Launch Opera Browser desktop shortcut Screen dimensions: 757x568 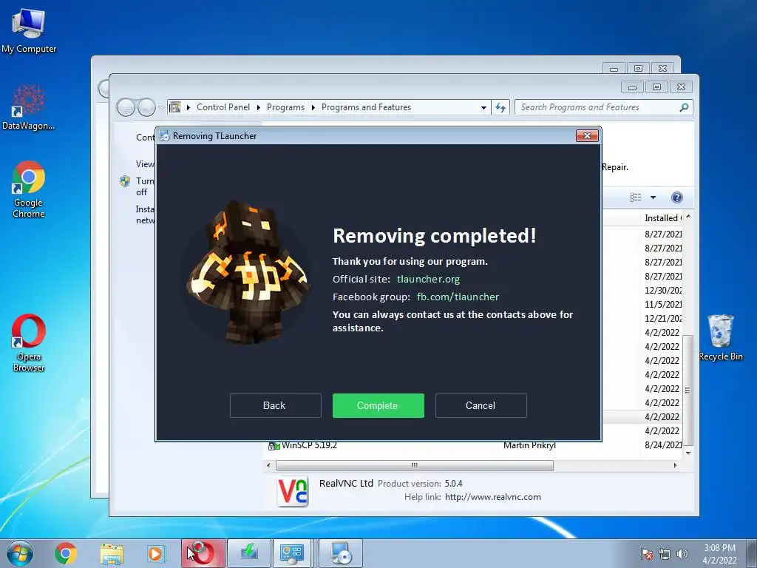29,343
